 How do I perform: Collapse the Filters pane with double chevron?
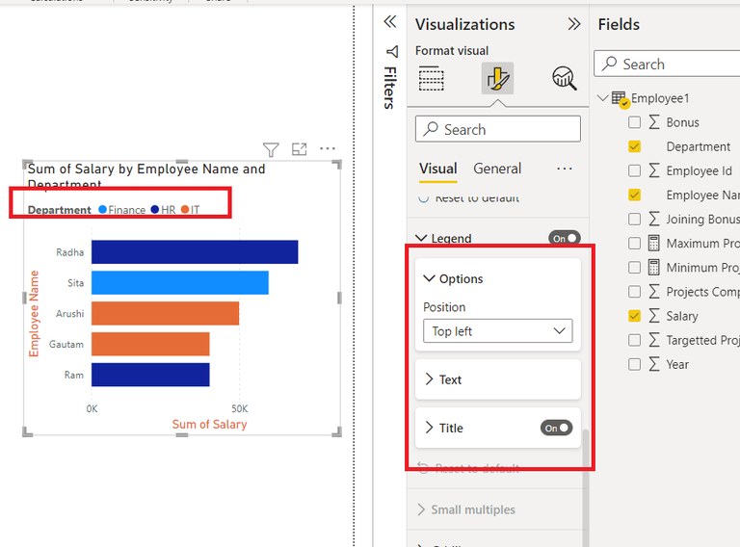(x=390, y=22)
